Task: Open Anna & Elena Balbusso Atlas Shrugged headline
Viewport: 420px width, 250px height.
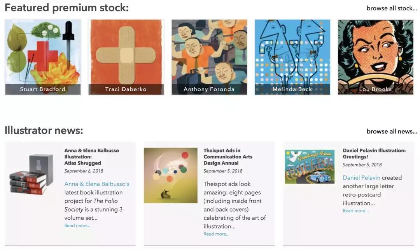Action: click(x=91, y=156)
